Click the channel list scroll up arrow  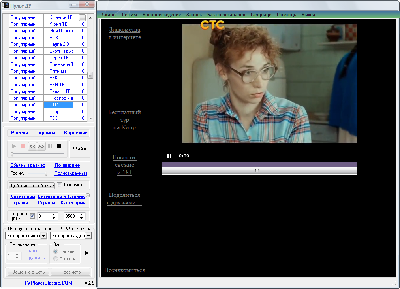[x=90, y=18]
